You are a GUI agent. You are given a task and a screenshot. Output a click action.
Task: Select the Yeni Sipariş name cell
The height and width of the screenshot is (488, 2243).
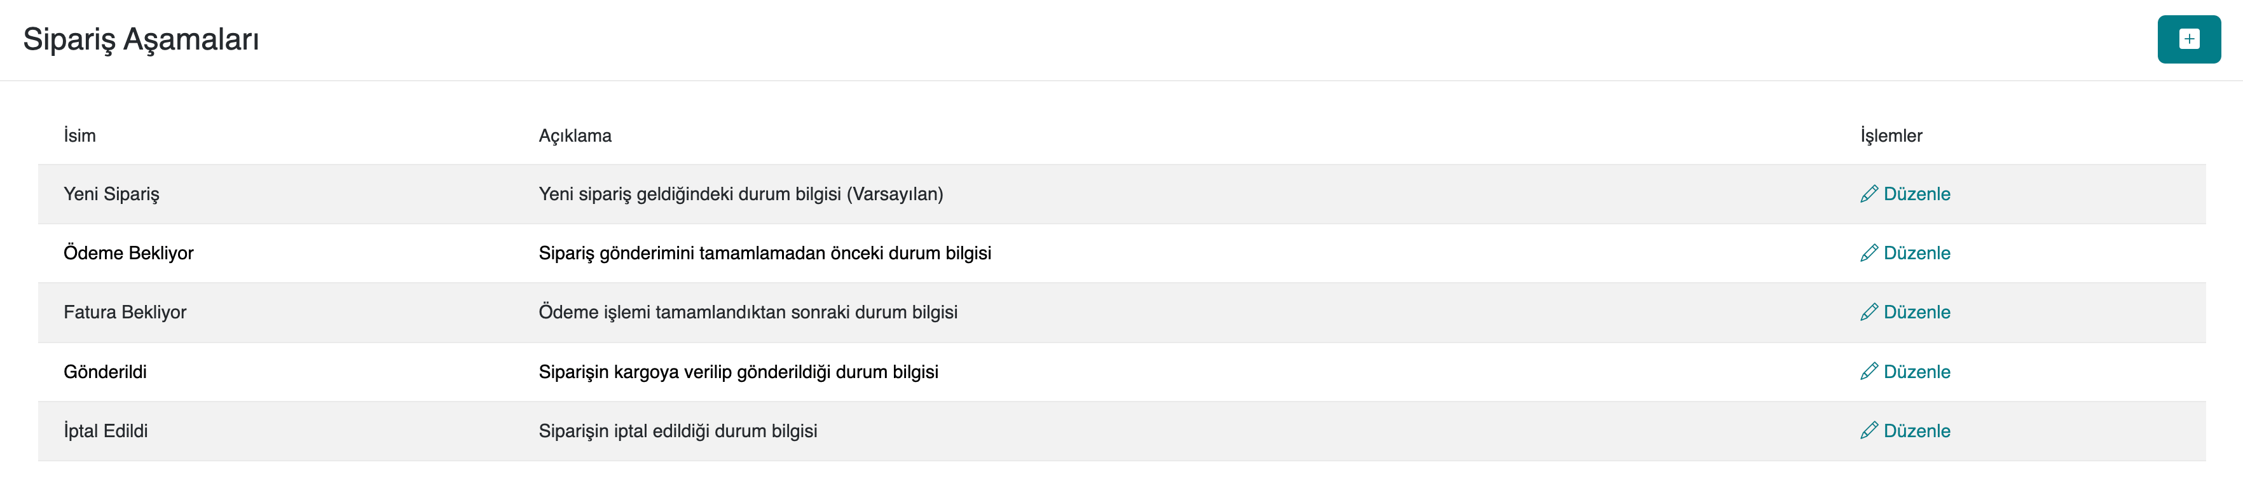pos(111,194)
